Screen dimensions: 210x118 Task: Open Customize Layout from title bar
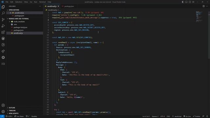(x=193, y=2)
